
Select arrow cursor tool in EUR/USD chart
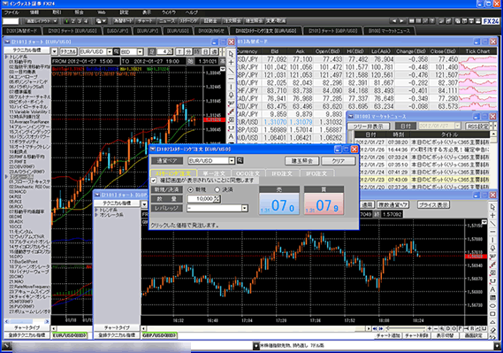coord(231,54)
